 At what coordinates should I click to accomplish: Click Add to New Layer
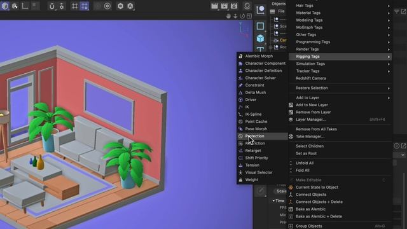[340, 105]
